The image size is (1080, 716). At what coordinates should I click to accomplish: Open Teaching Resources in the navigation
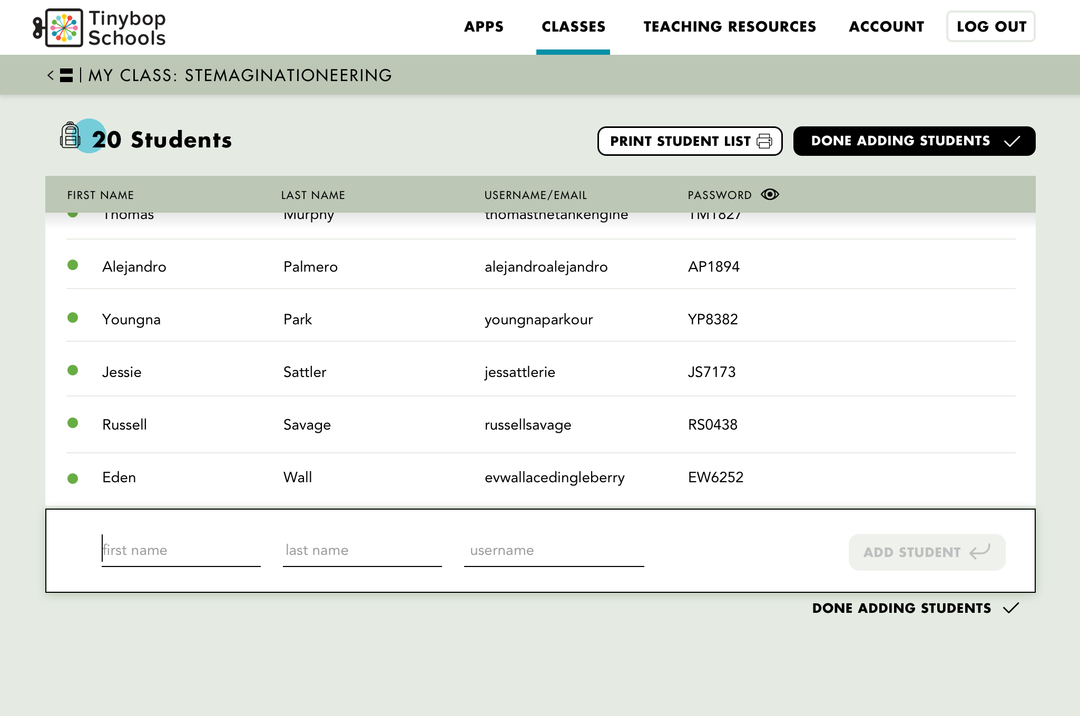pyautogui.click(x=730, y=26)
